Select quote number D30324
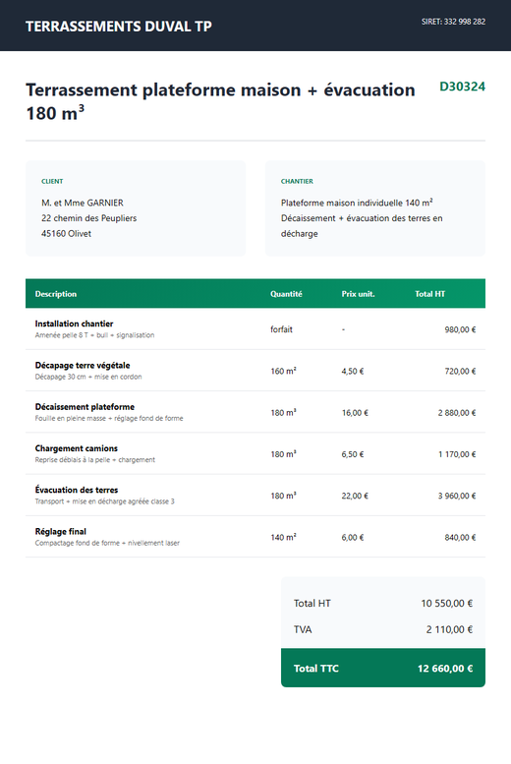 click(x=462, y=87)
